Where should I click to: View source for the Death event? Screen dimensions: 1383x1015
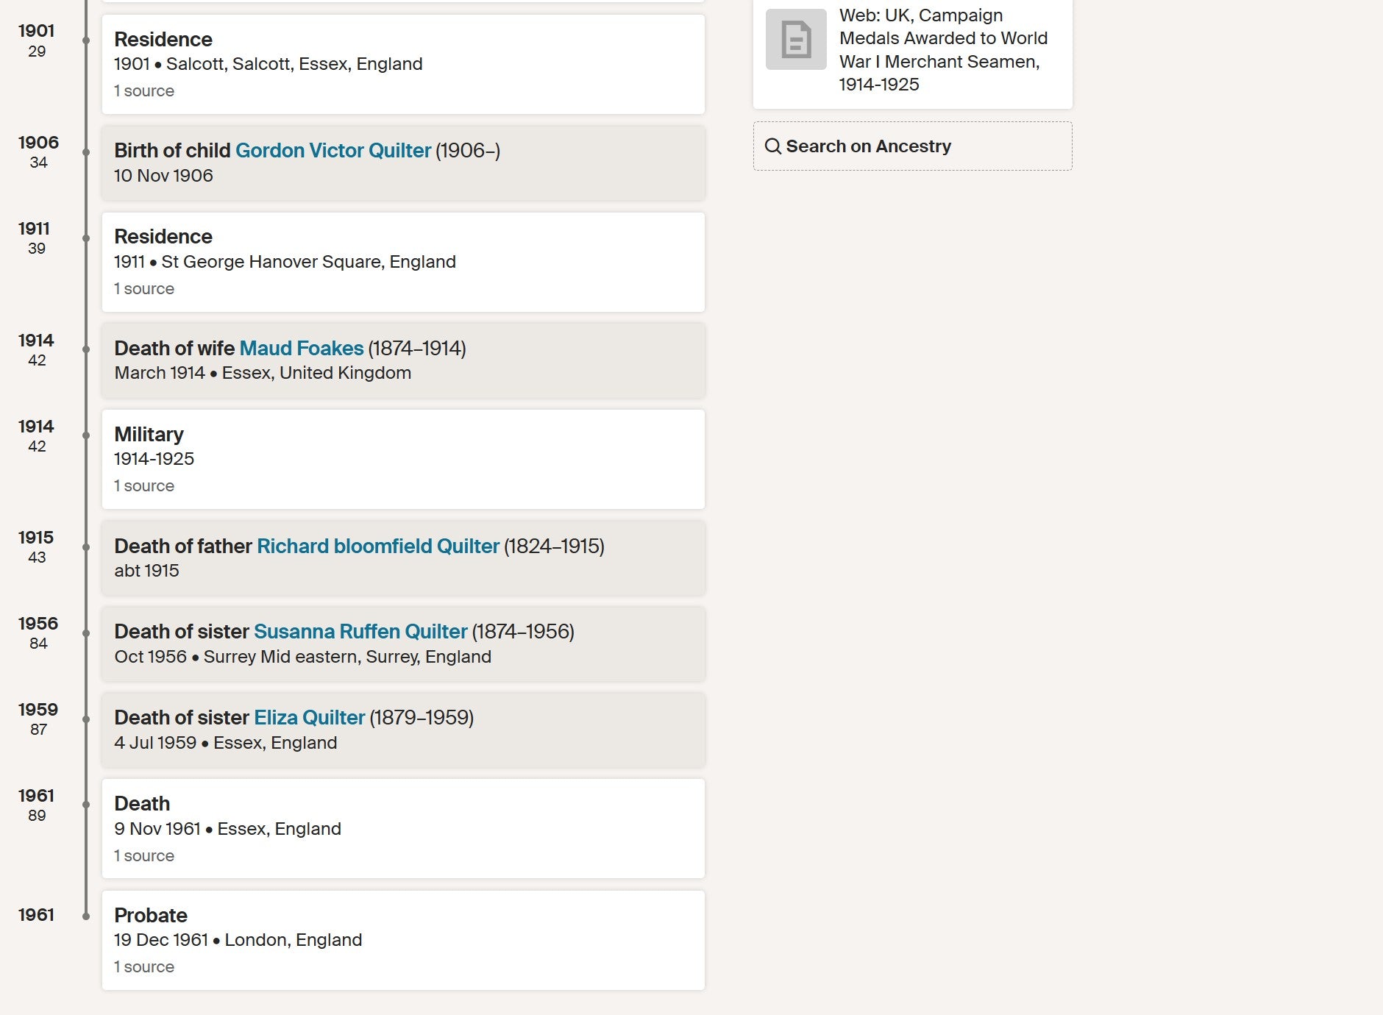coord(144,856)
